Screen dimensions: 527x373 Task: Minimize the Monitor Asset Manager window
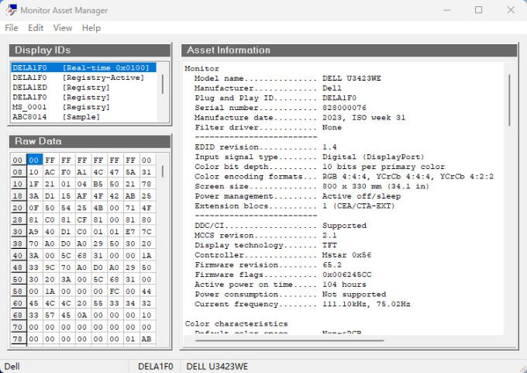pyautogui.click(x=443, y=10)
